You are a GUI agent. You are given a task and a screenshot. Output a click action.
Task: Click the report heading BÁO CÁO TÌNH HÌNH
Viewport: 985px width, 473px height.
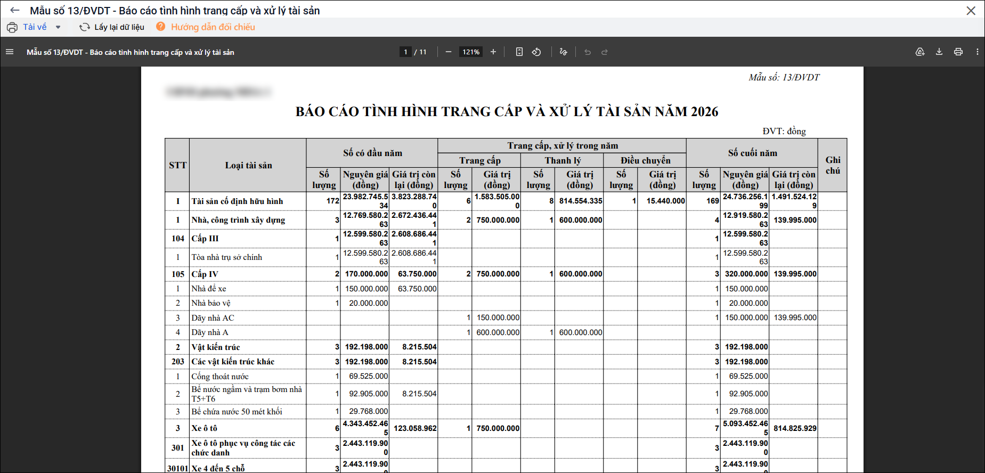507,111
